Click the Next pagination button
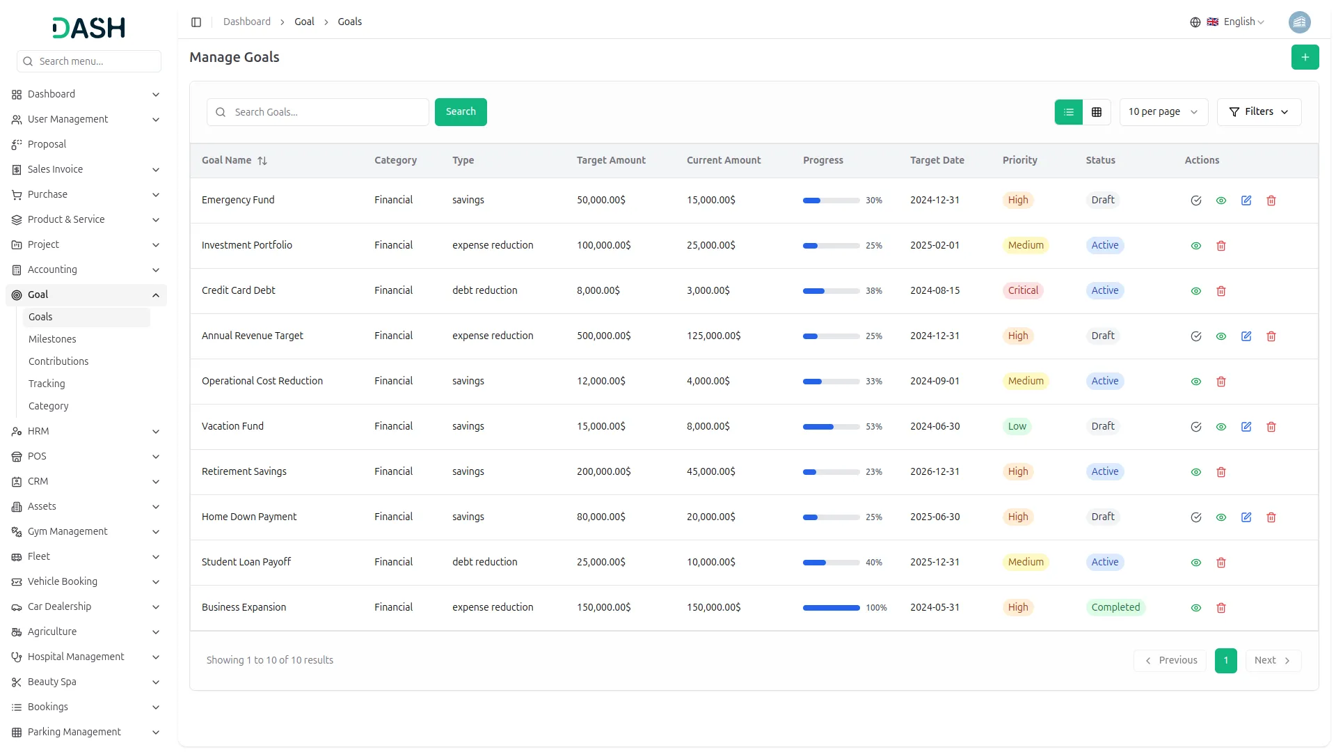The width and height of the screenshot is (1336, 752). pos(1272,660)
